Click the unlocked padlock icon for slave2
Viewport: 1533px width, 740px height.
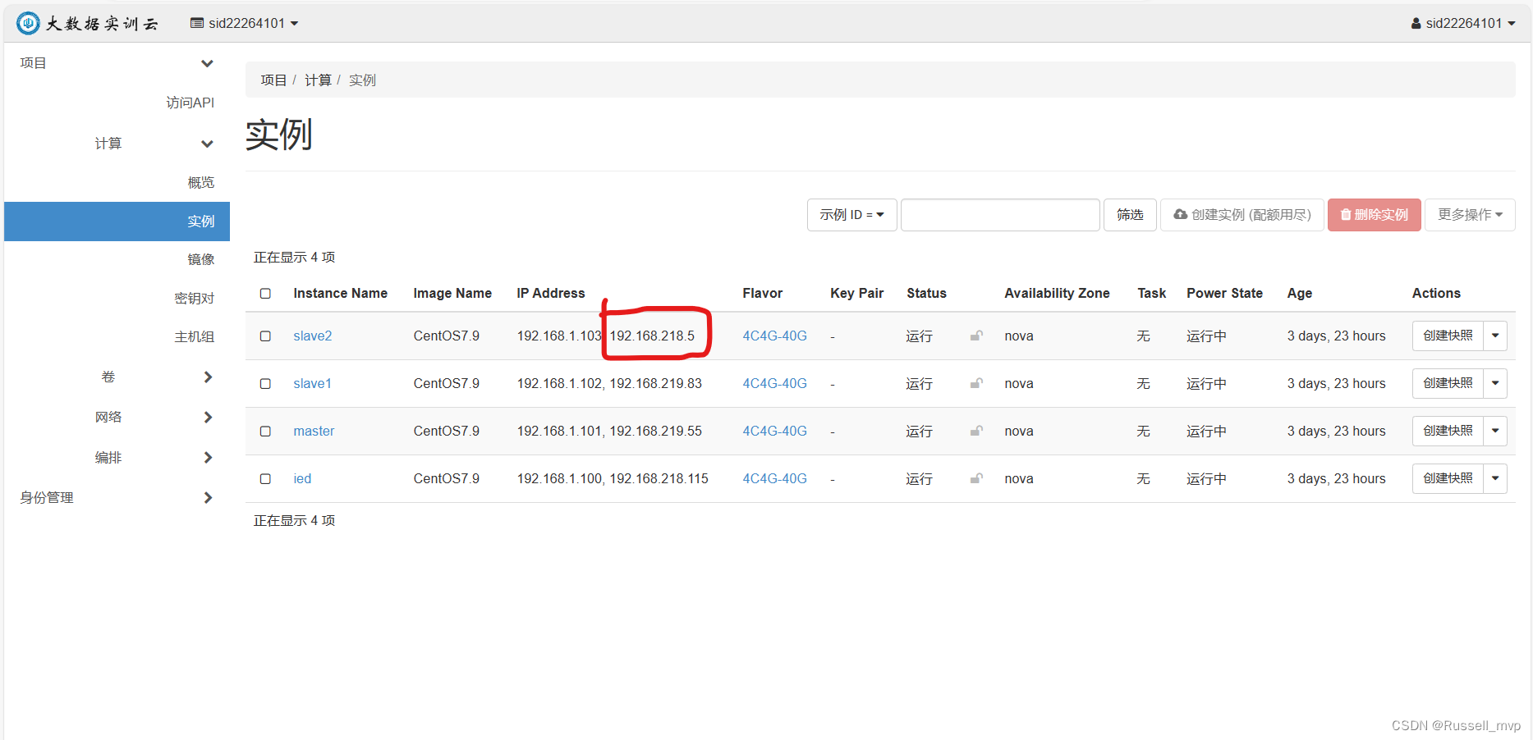click(976, 336)
